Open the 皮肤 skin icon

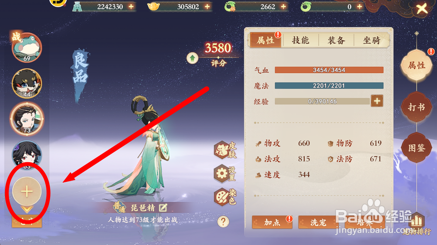point(225,149)
